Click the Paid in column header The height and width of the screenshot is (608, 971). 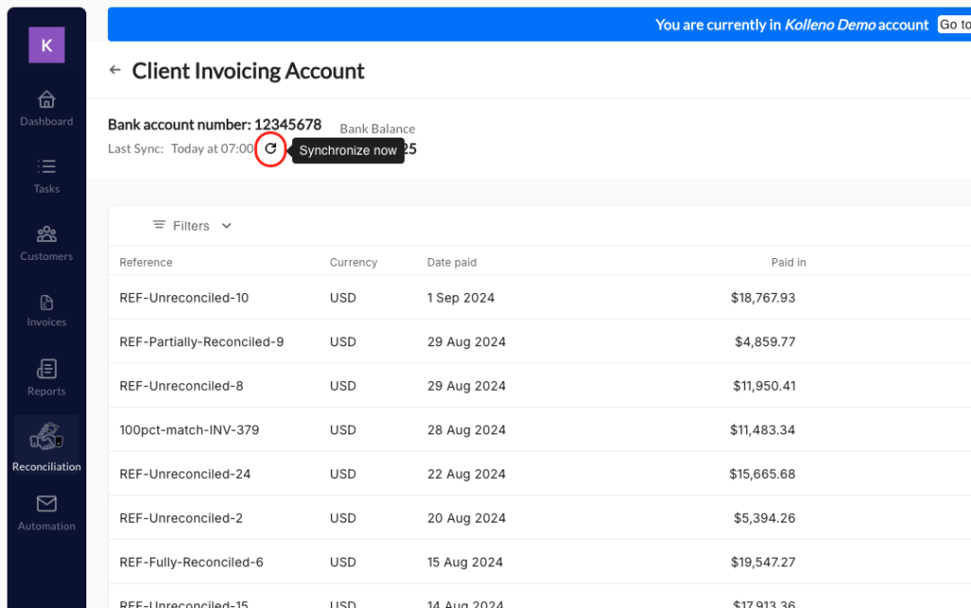point(788,262)
